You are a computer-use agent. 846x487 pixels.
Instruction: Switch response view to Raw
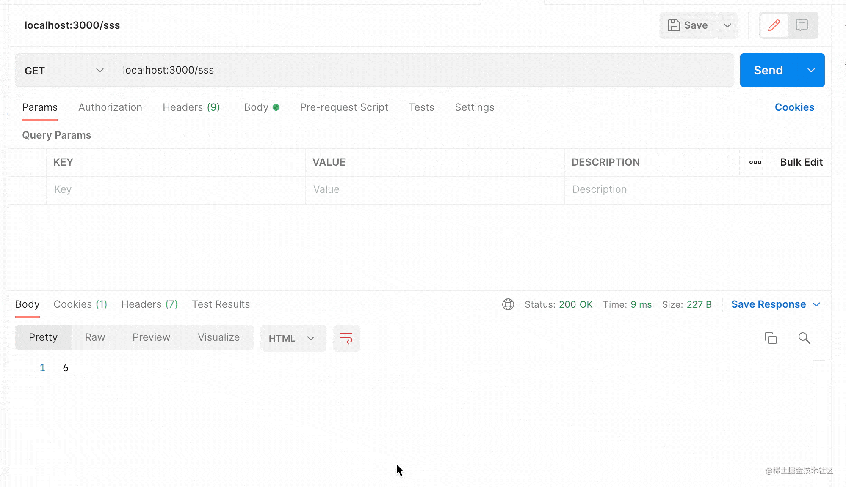pos(95,337)
